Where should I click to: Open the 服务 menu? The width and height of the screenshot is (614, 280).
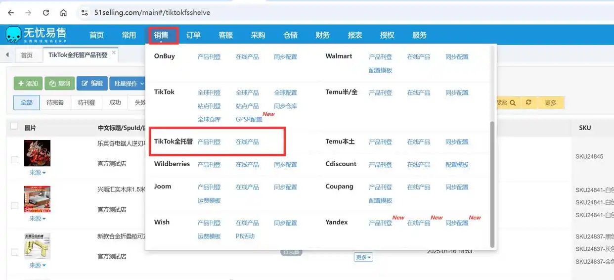click(419, 35)
